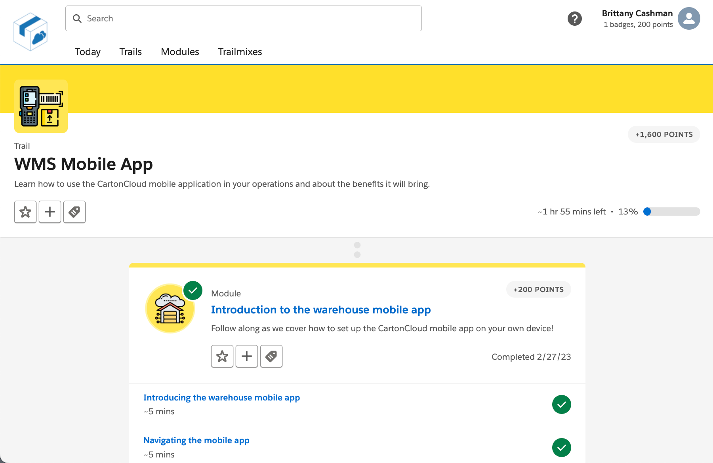Open Introducing the warehouse mobile app unit

tap(221, 398)
